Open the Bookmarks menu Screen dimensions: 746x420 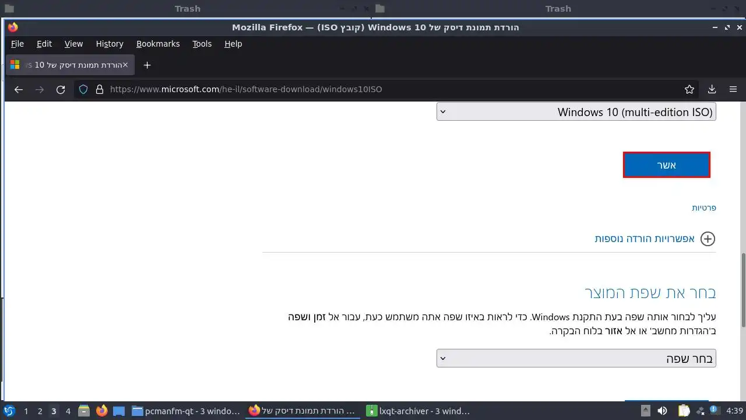click(x=158, y=44)
